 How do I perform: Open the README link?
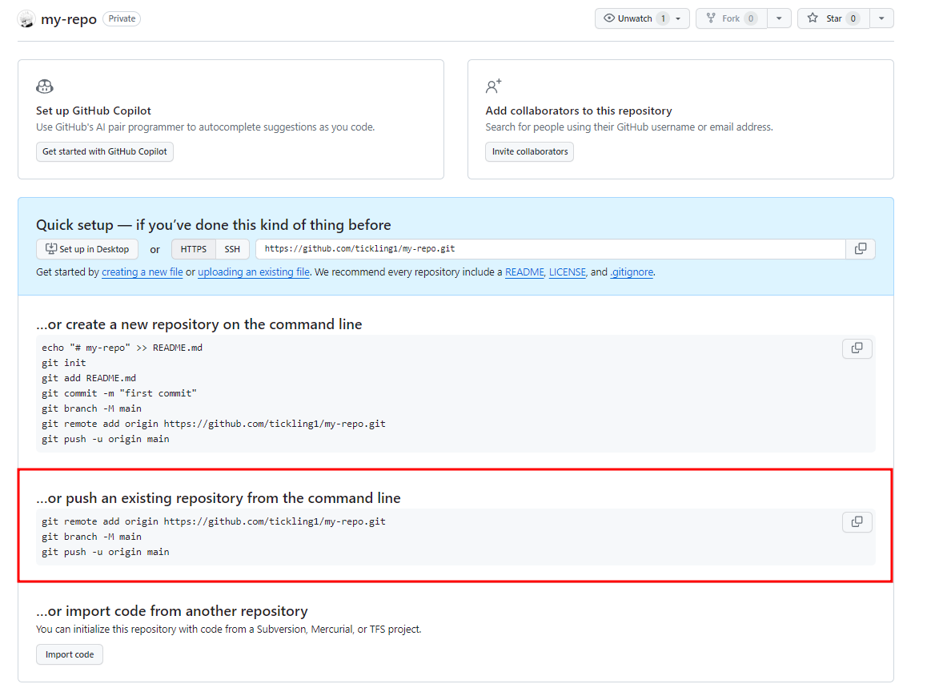[525, 272]
